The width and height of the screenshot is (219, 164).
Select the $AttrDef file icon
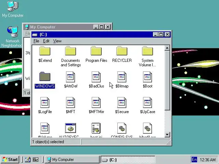70,77
